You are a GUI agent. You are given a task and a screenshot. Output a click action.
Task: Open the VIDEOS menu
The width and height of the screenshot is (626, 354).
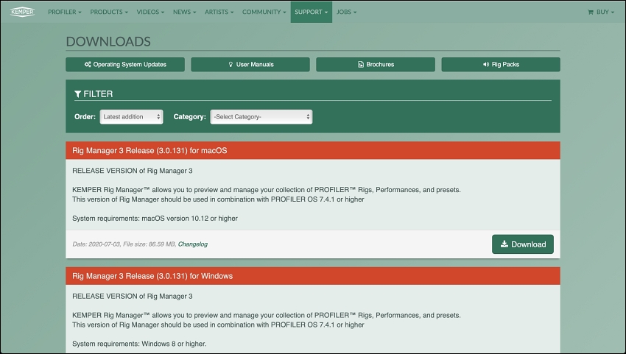[150, 12]
